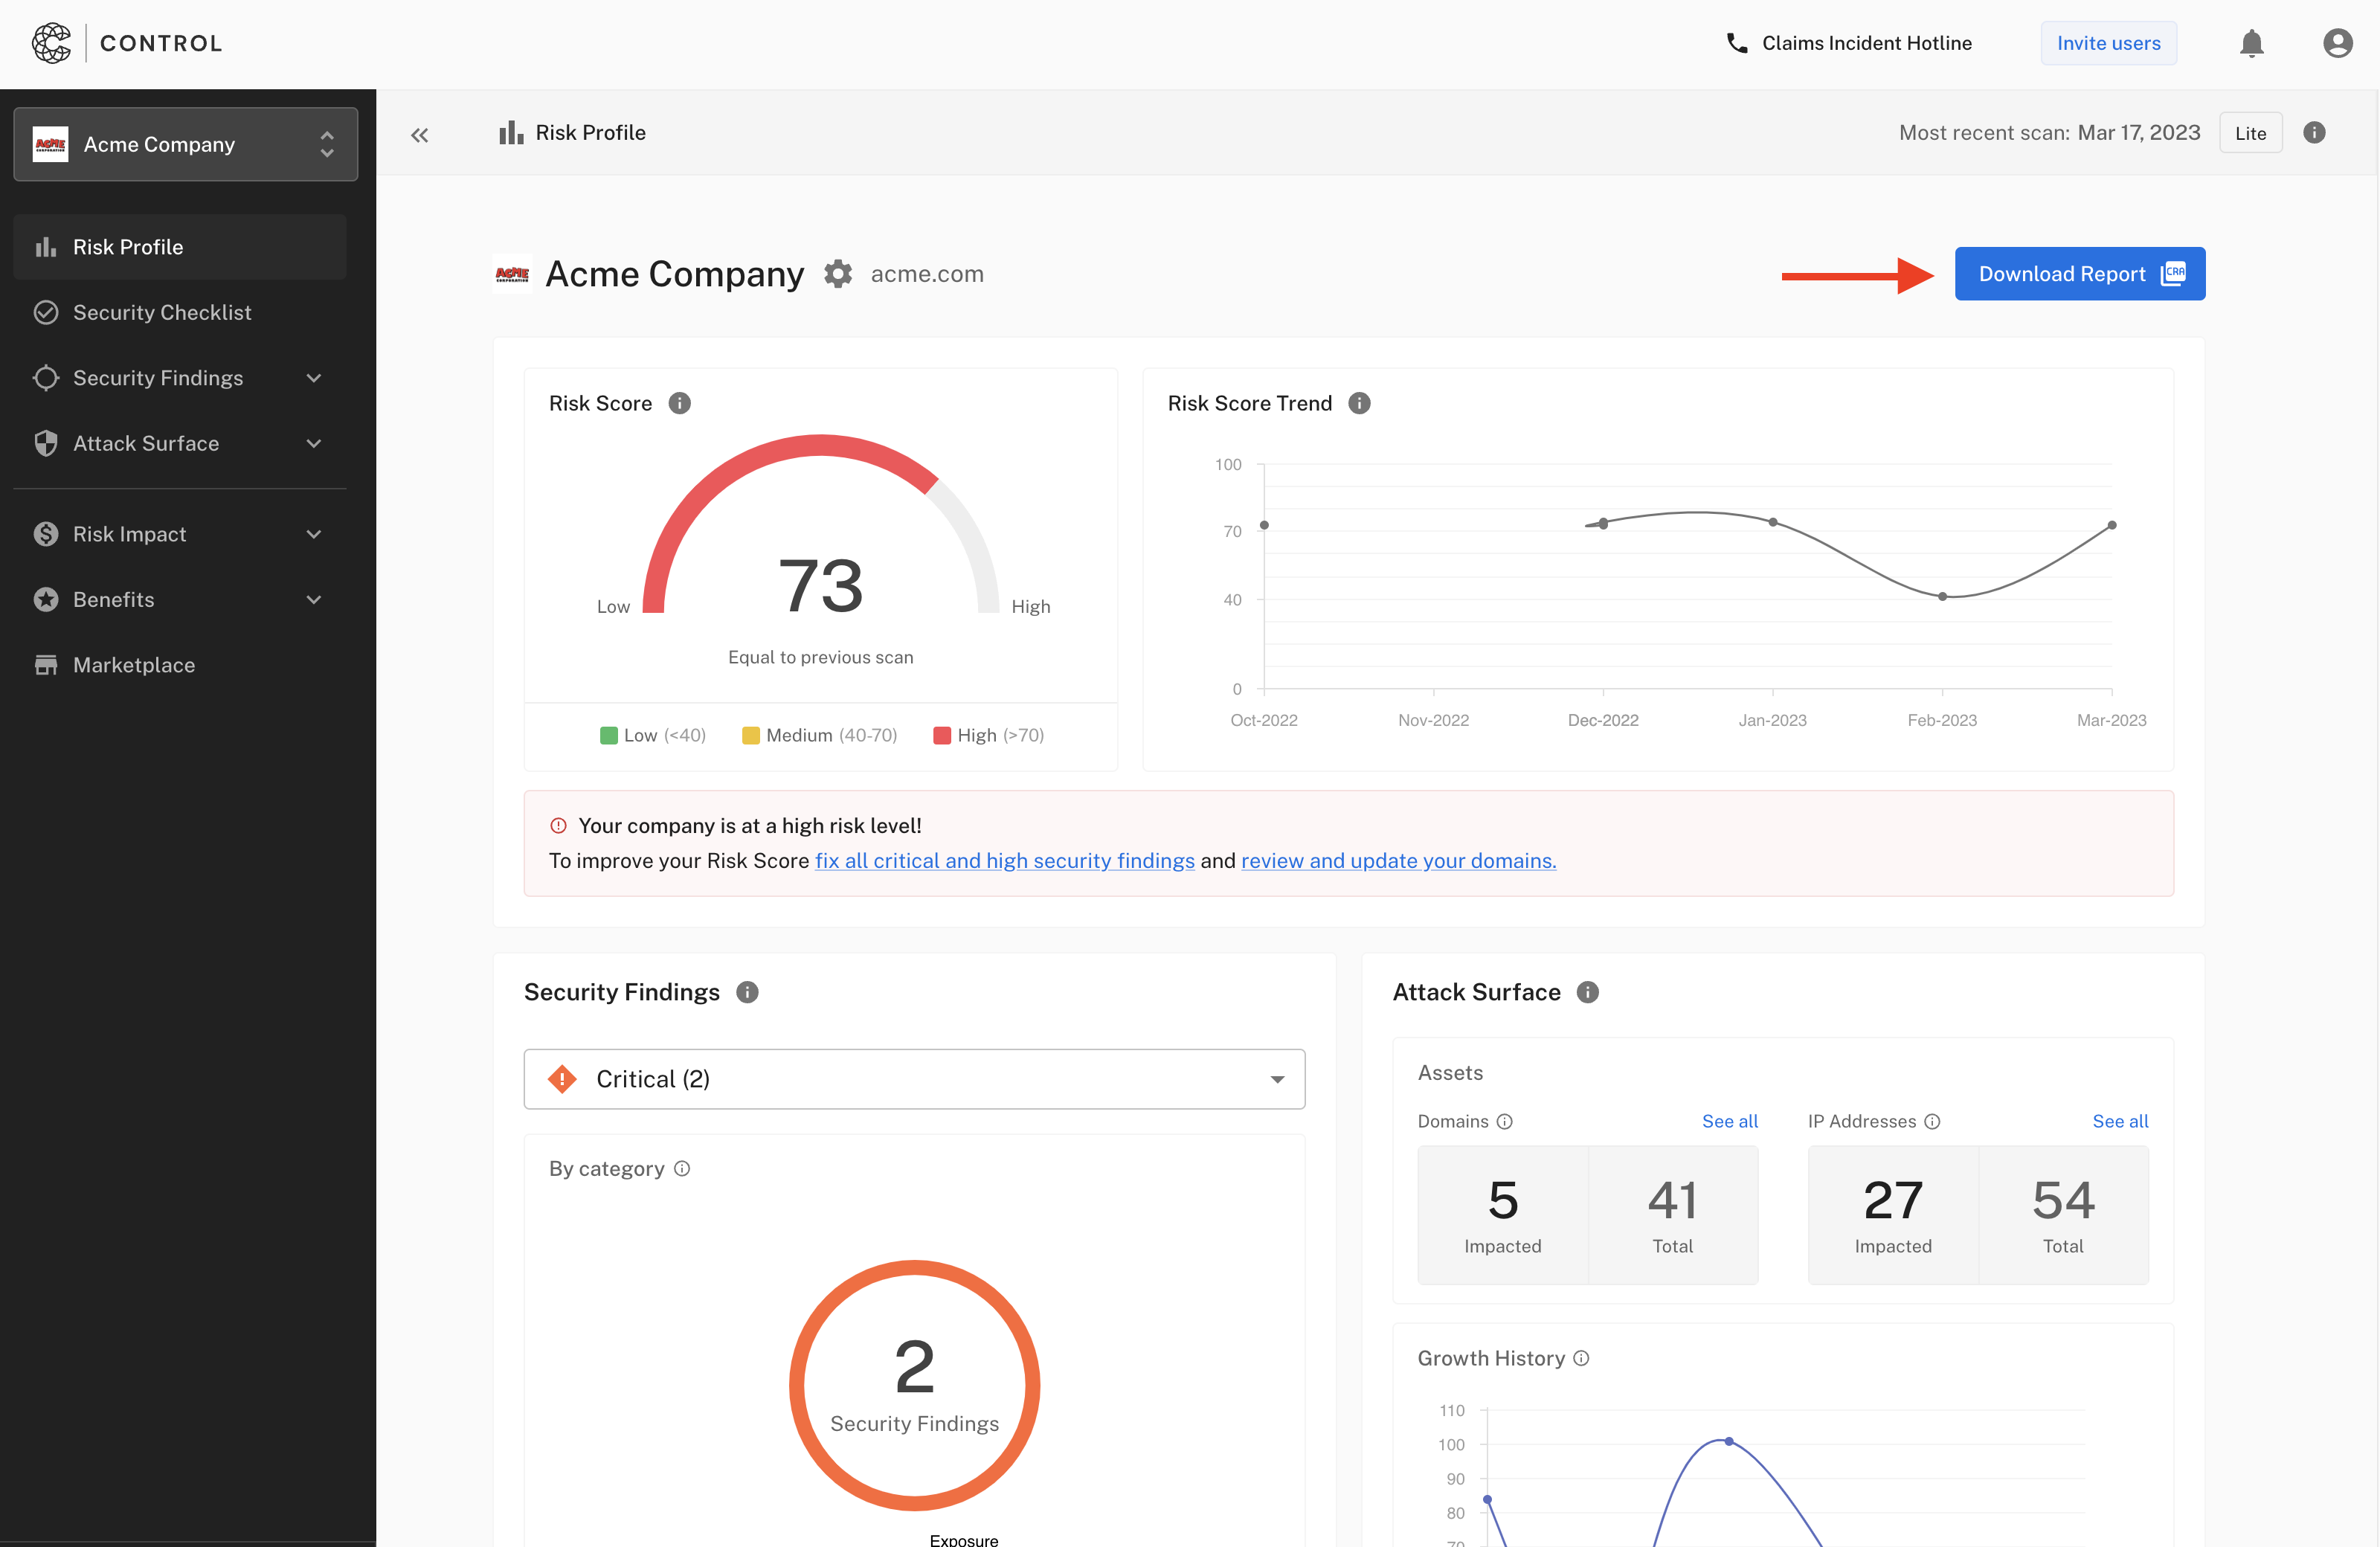Click the IP Addresses info icon
Screen dimensions: 2380x1547
click(1932, 1121)
